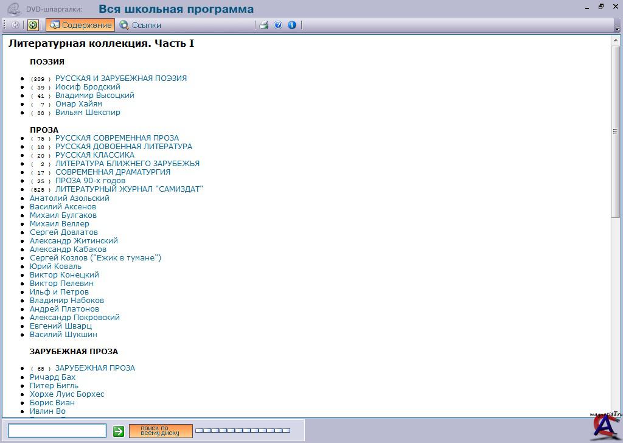The image size is (623, 443).
Task: Open help via the question mark icon
Action: click(278, 25)
